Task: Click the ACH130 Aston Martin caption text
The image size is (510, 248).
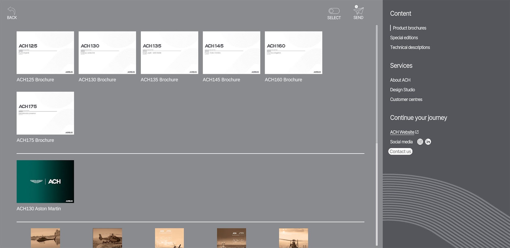Action: click(39, 209)
